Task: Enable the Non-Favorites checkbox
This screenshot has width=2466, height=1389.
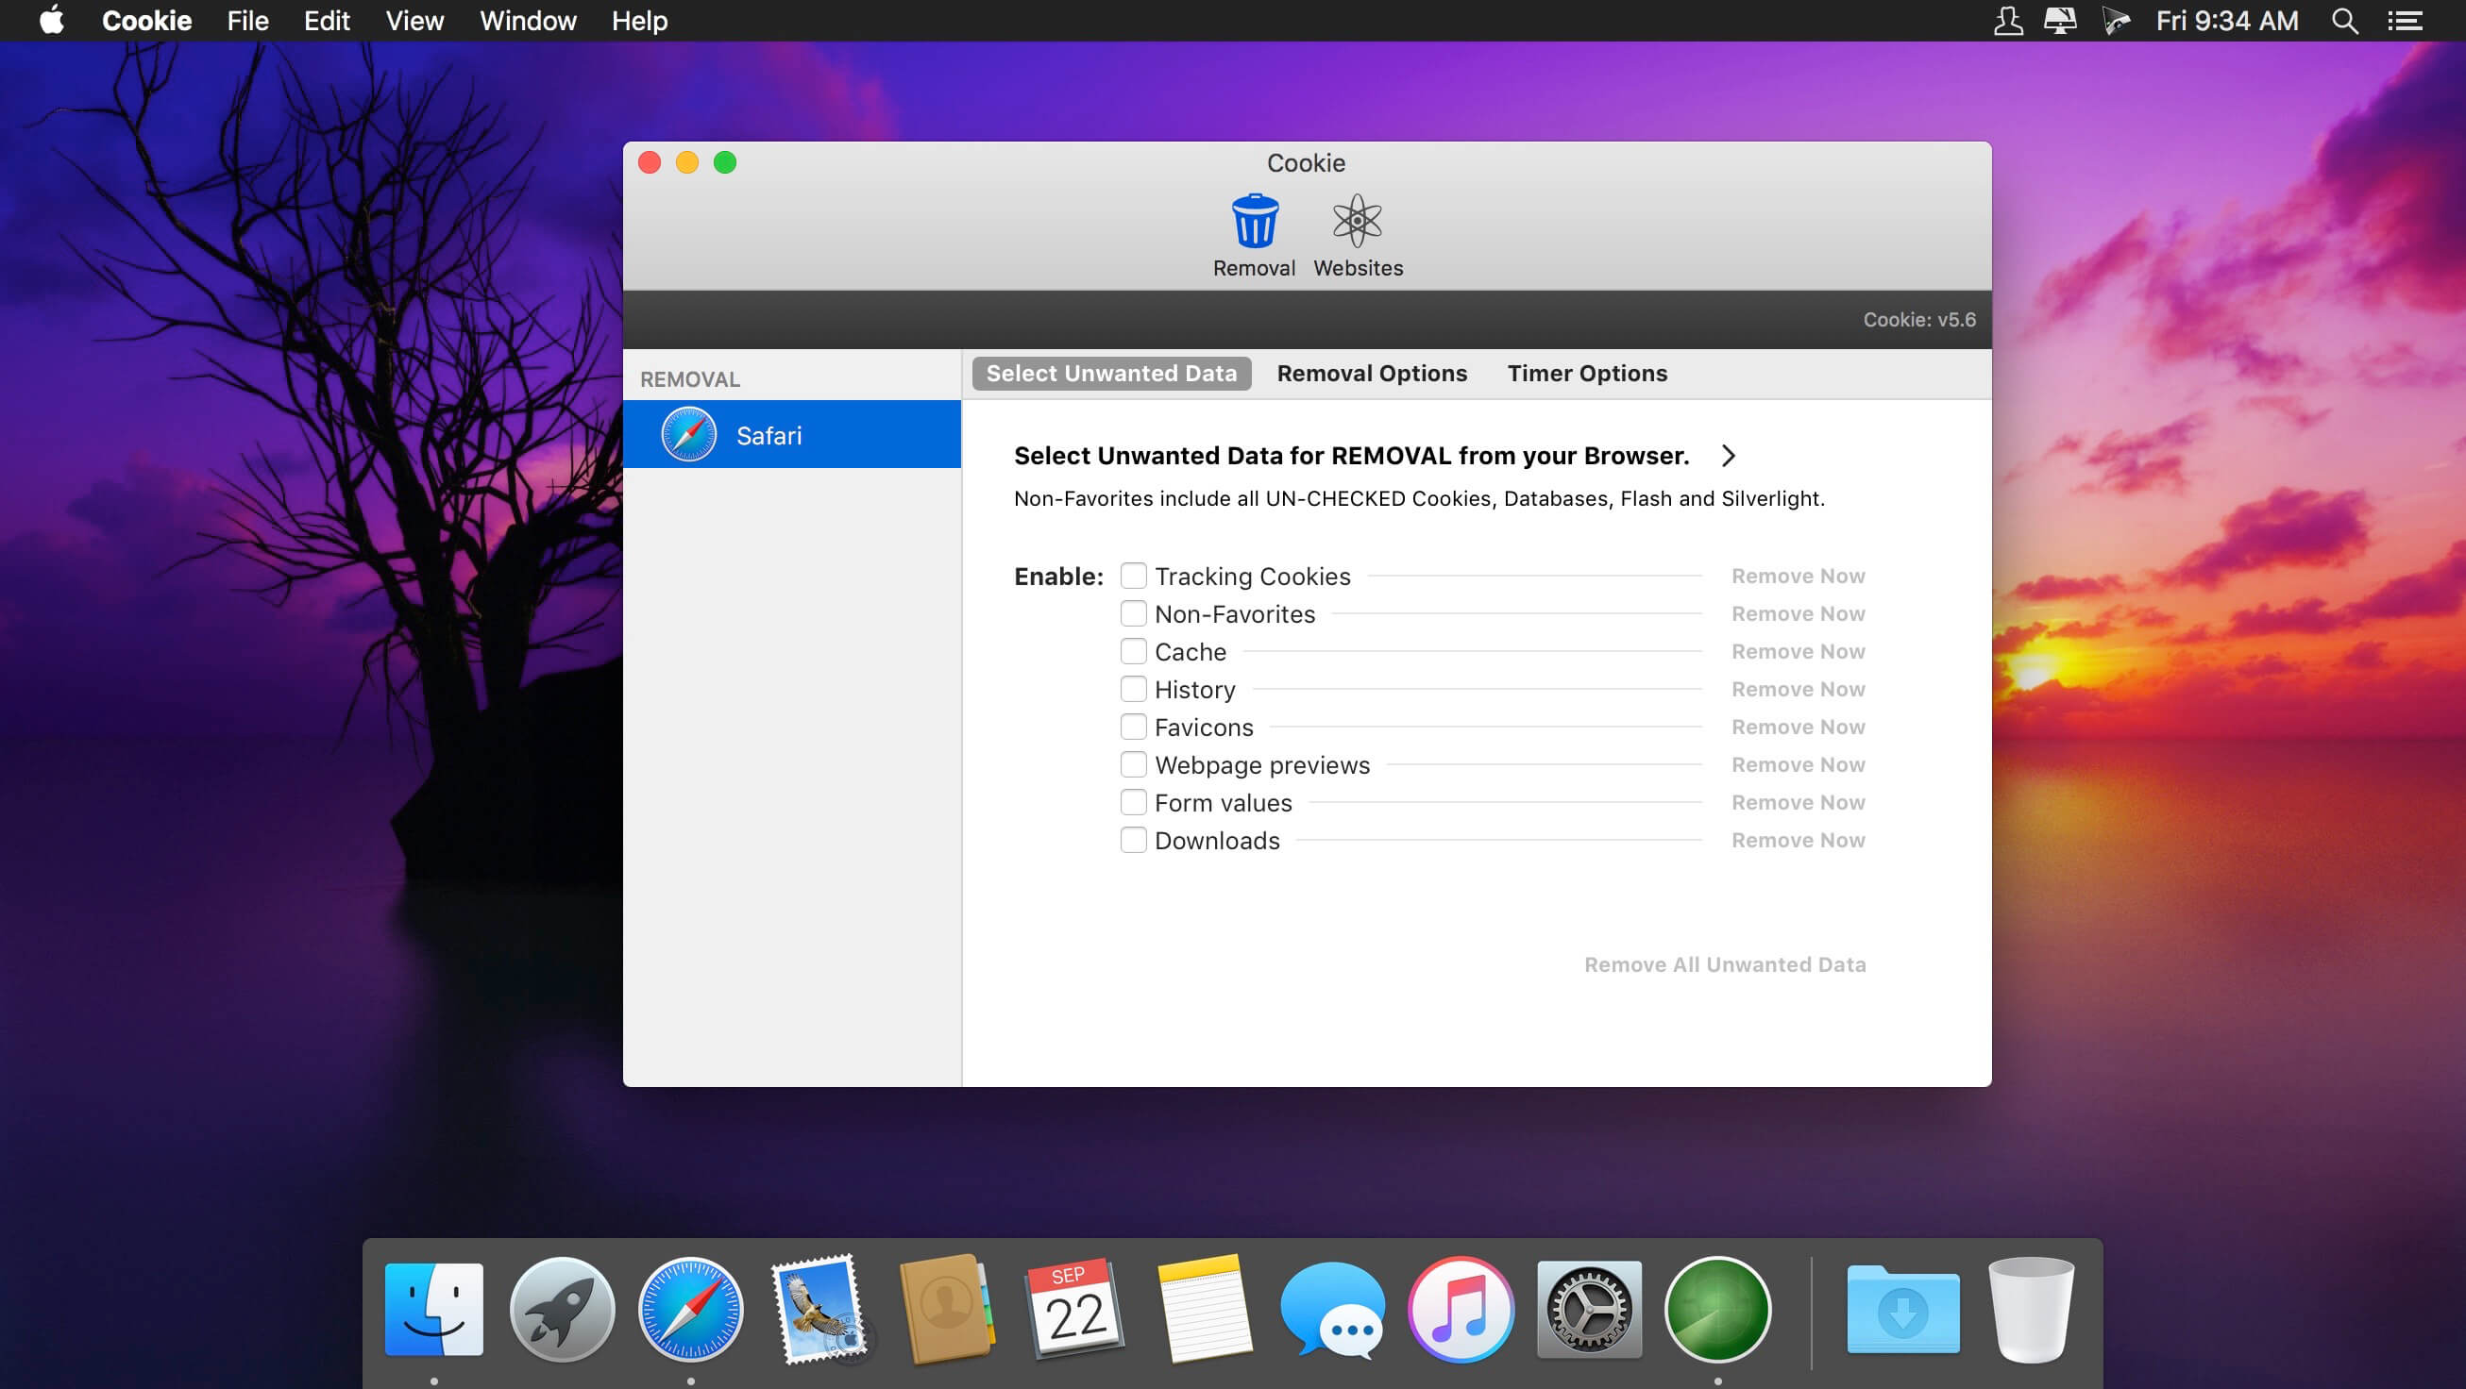Action: pos(1134,613)
